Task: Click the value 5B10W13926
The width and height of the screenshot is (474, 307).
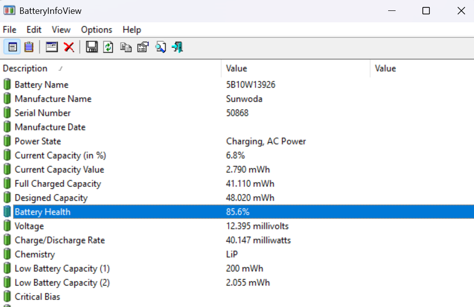Action: [251, 85]
